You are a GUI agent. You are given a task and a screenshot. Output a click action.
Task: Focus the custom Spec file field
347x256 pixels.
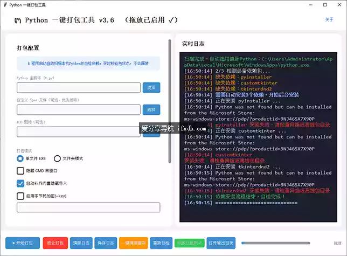tap(79, 109)
